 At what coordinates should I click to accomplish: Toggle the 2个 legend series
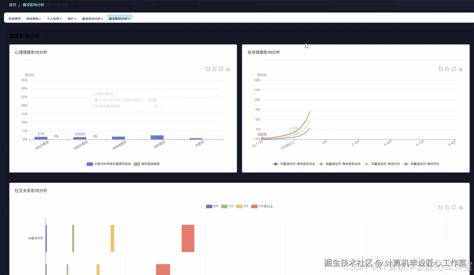(243, 206)
